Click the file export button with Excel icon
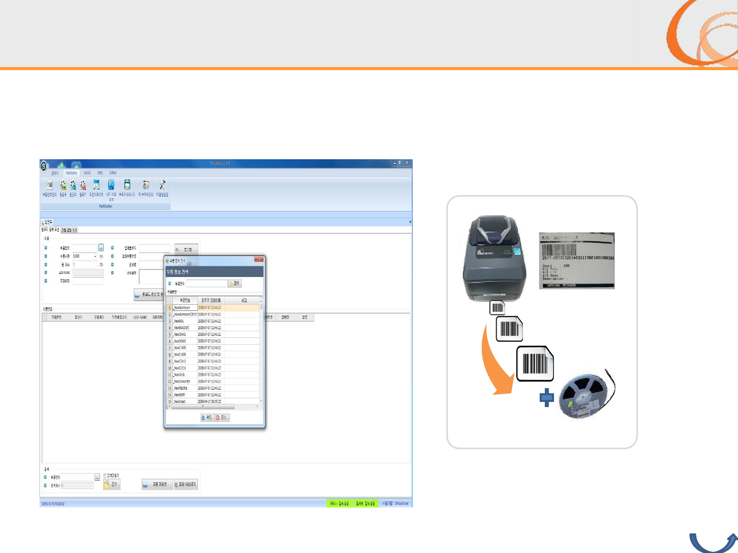The image size is (738, 553). [x=185, y=484]
